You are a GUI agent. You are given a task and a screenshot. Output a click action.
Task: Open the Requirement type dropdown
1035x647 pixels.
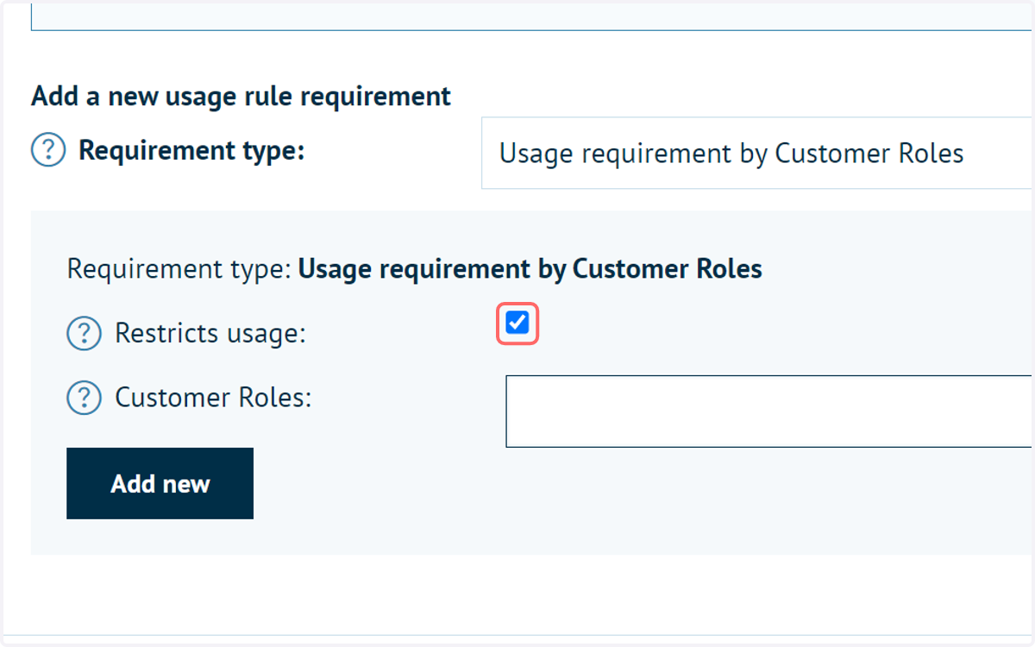click(757, 154)
